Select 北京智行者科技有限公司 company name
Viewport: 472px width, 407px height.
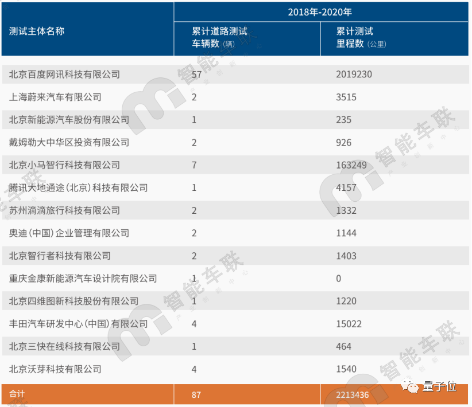[60, 256]
